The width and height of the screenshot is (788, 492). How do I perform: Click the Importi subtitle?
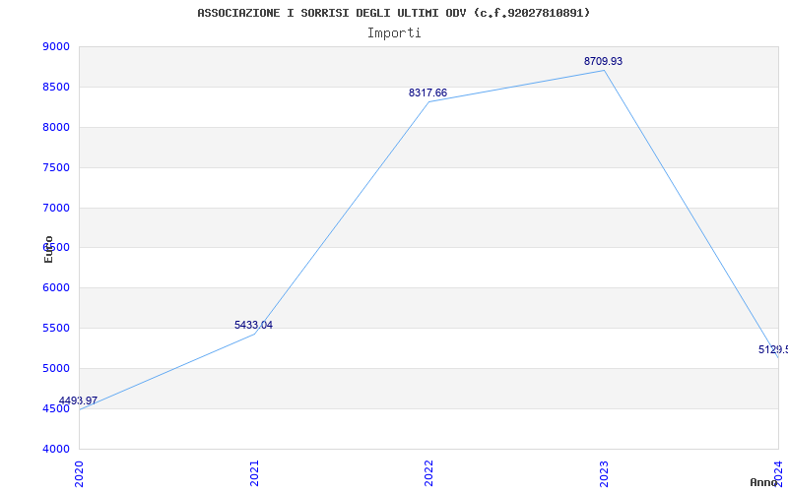coord(394,33)
